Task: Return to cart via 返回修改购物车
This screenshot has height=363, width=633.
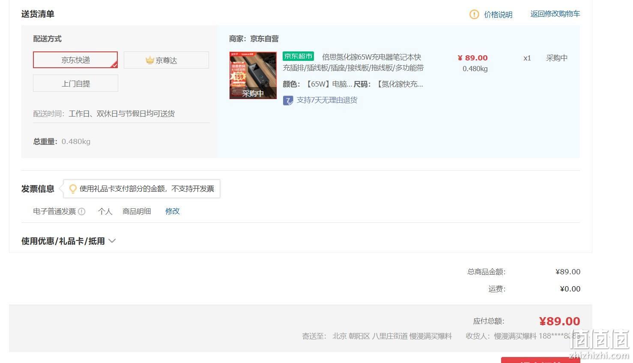Action: pos(555,14)
